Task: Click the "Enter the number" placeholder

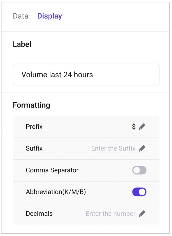Action: [x=110, y=213]
